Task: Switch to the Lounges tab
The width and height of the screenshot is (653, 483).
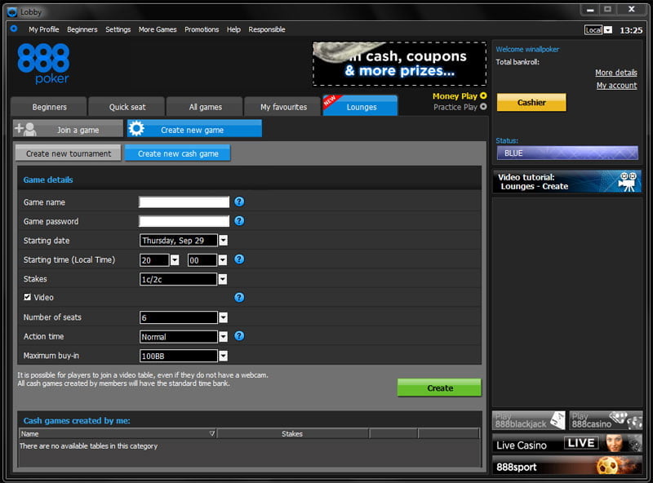Action: 361,107
